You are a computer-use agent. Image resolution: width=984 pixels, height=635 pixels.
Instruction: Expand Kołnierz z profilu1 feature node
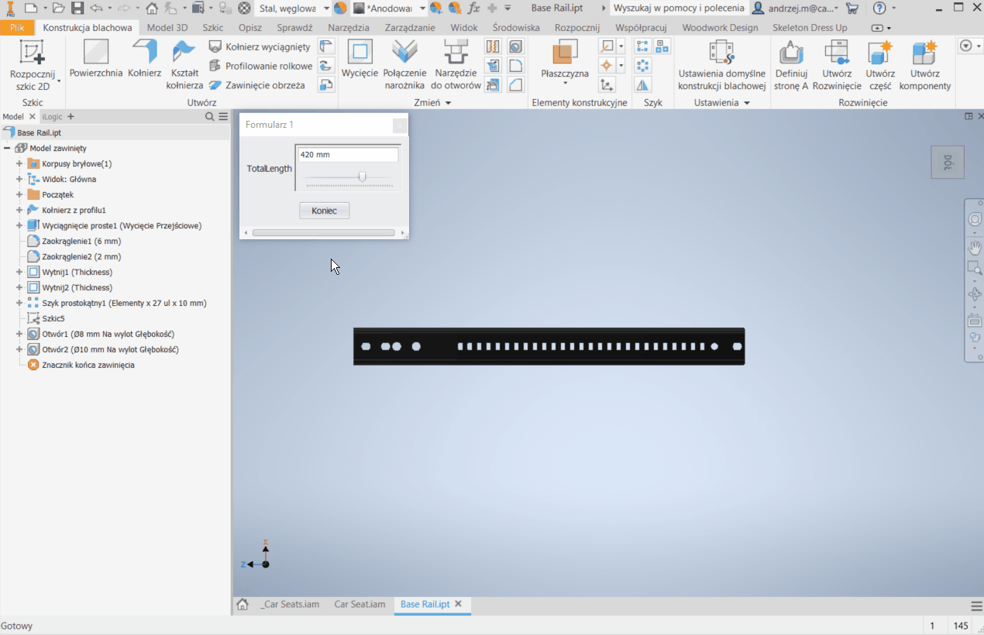point(19,211)
